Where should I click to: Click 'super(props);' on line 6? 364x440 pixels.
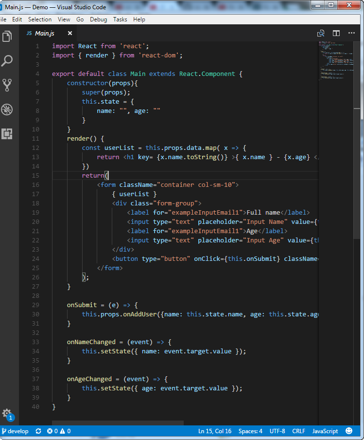[x=106, y=92]
